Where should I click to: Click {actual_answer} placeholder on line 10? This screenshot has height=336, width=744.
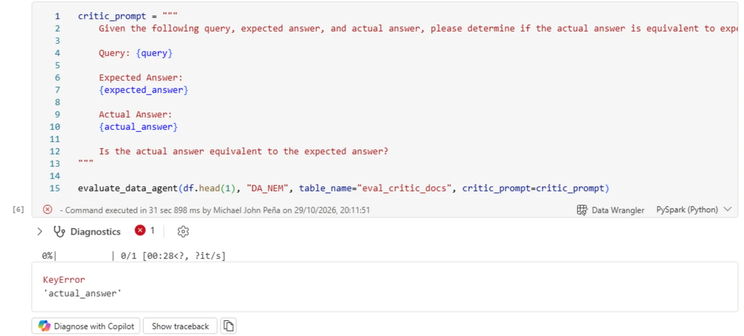point(138,127)
